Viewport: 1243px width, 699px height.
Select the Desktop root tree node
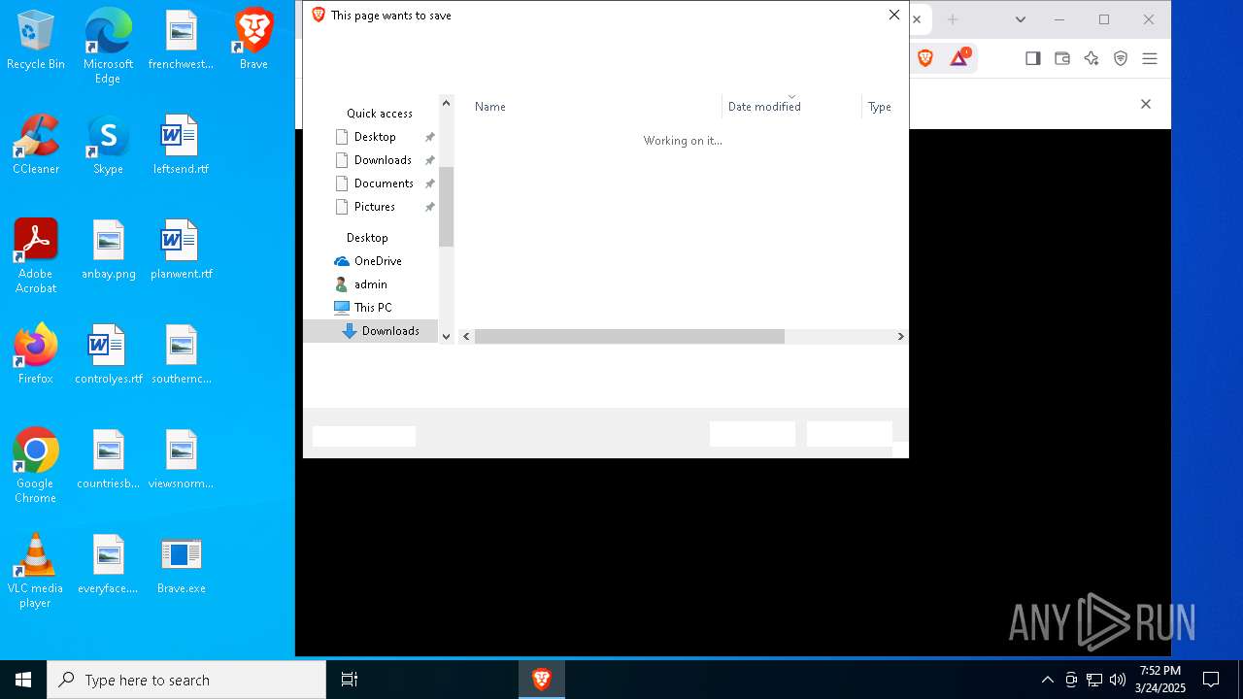tap(367, 238)
